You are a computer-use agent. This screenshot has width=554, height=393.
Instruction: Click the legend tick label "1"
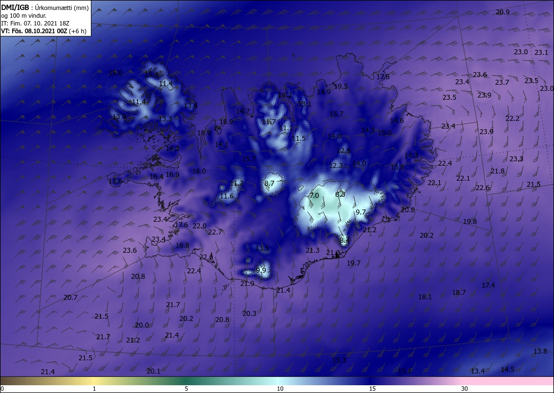point(94,389)
